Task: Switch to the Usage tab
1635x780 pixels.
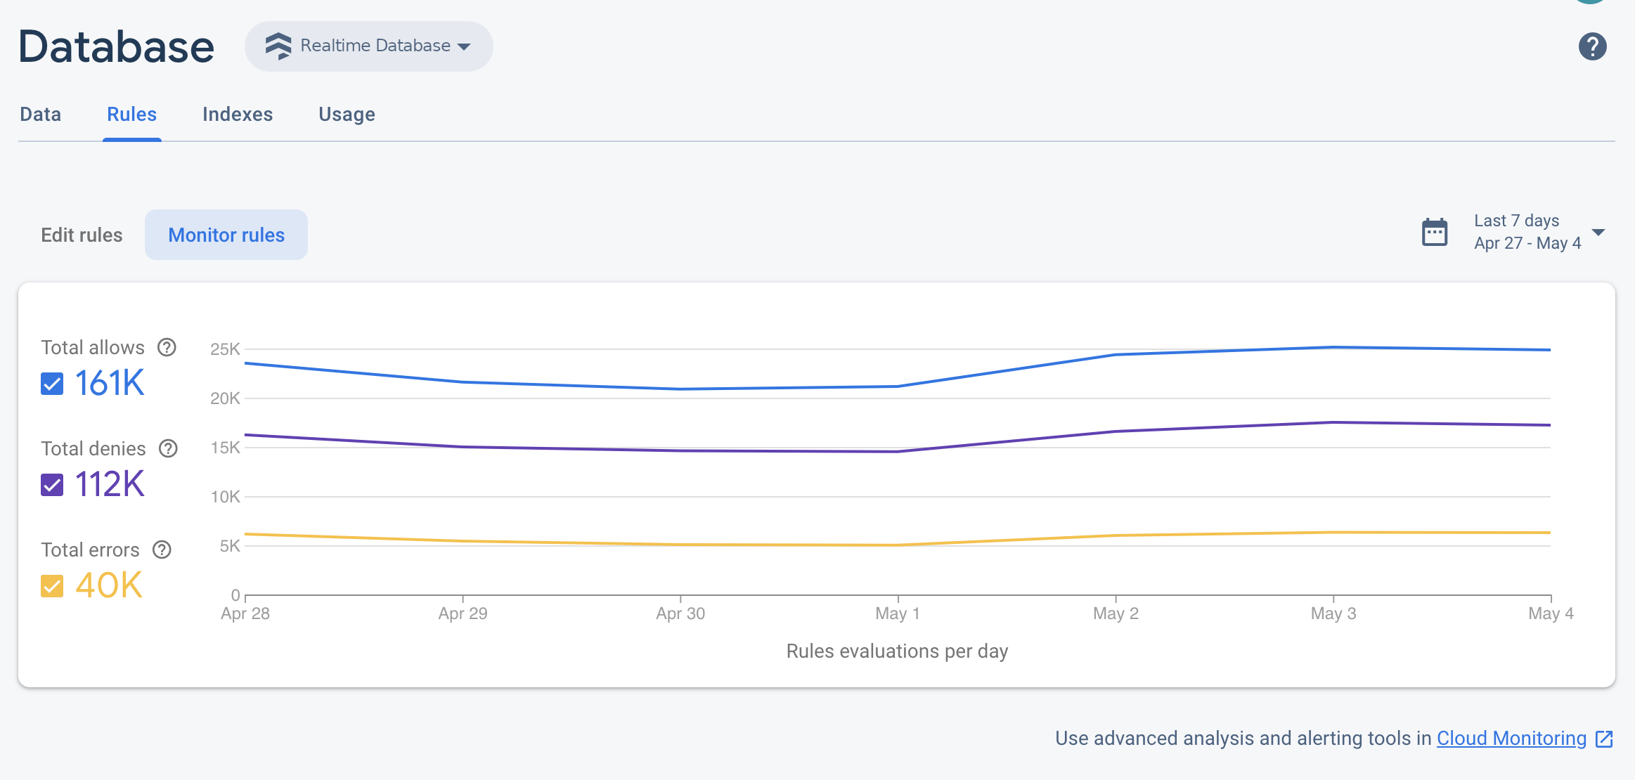Action: click(347, 114)
